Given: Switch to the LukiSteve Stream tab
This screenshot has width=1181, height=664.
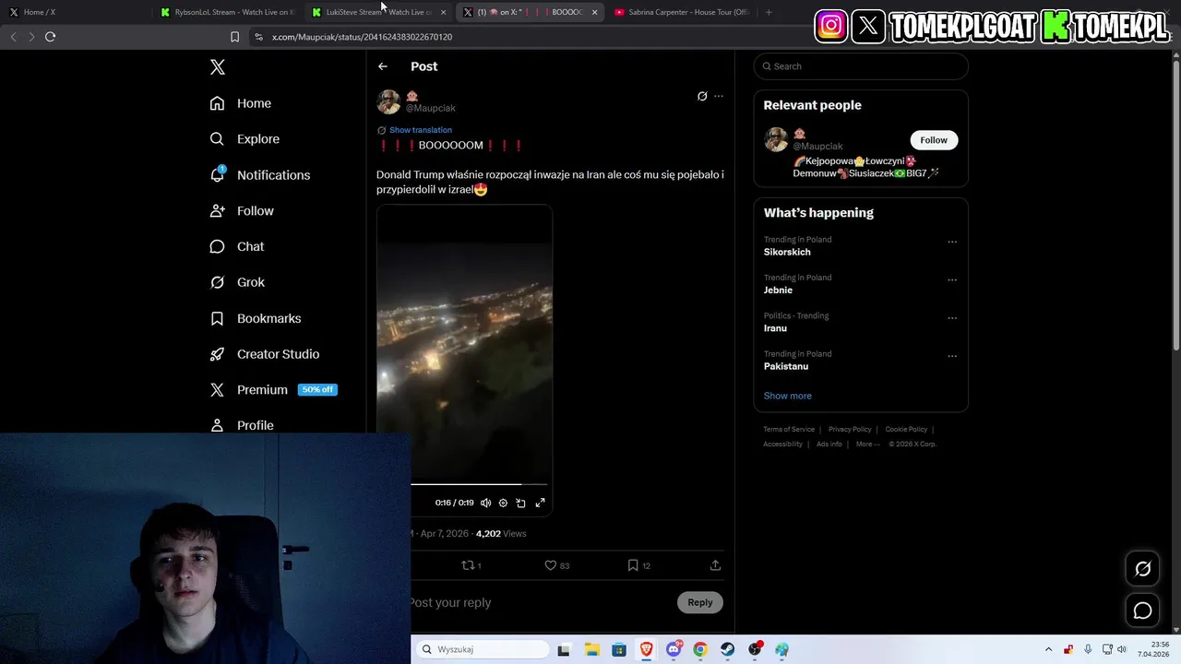Looking at the screenshot, I should [378, 12].
